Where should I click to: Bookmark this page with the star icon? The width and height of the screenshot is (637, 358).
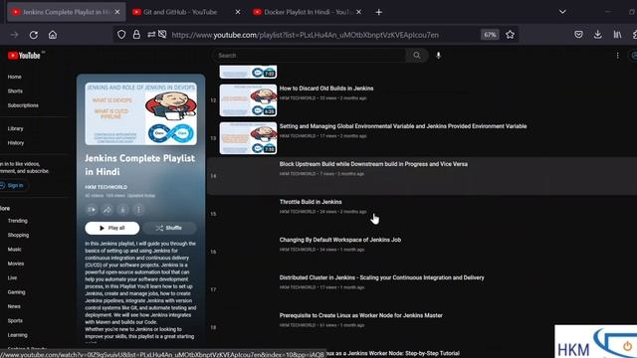[x=510, y=35]
